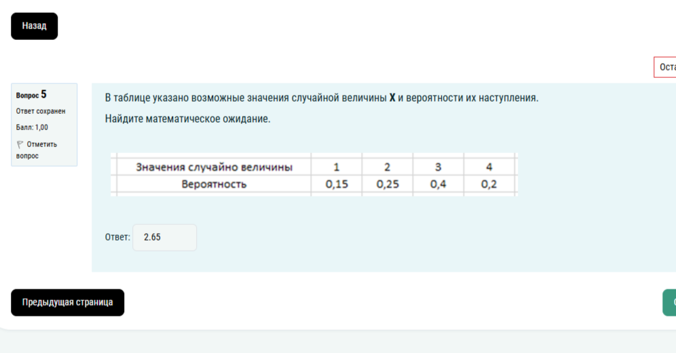Click the "Вероятность" row header cell

click(x=214, y=184)
